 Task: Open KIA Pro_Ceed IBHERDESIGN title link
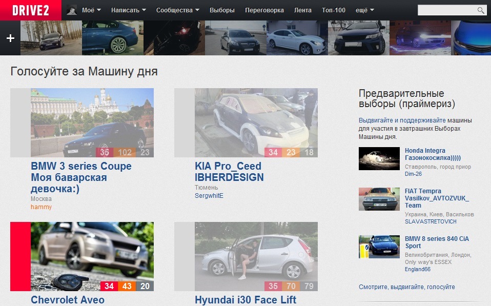[229, 172]
